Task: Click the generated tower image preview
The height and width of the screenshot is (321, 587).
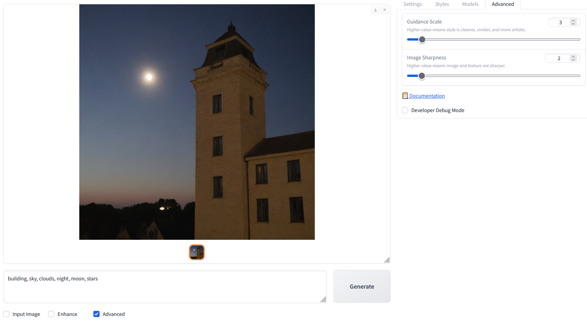Action: pyautogui.click(x=197, y=122)
